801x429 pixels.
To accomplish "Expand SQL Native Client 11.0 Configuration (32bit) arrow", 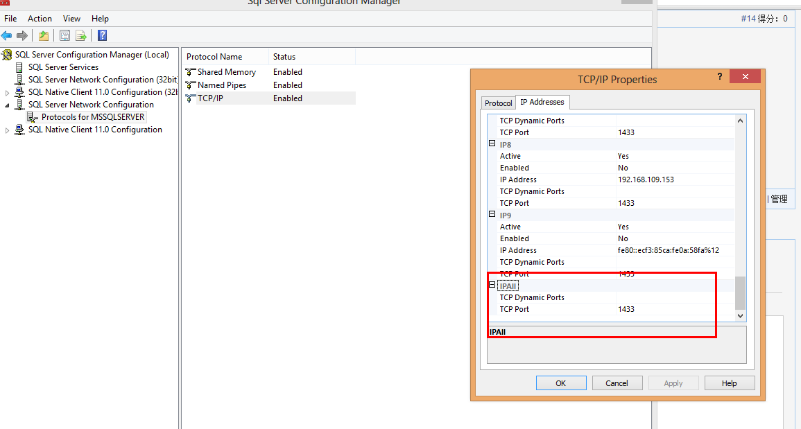I will (7, 93).
